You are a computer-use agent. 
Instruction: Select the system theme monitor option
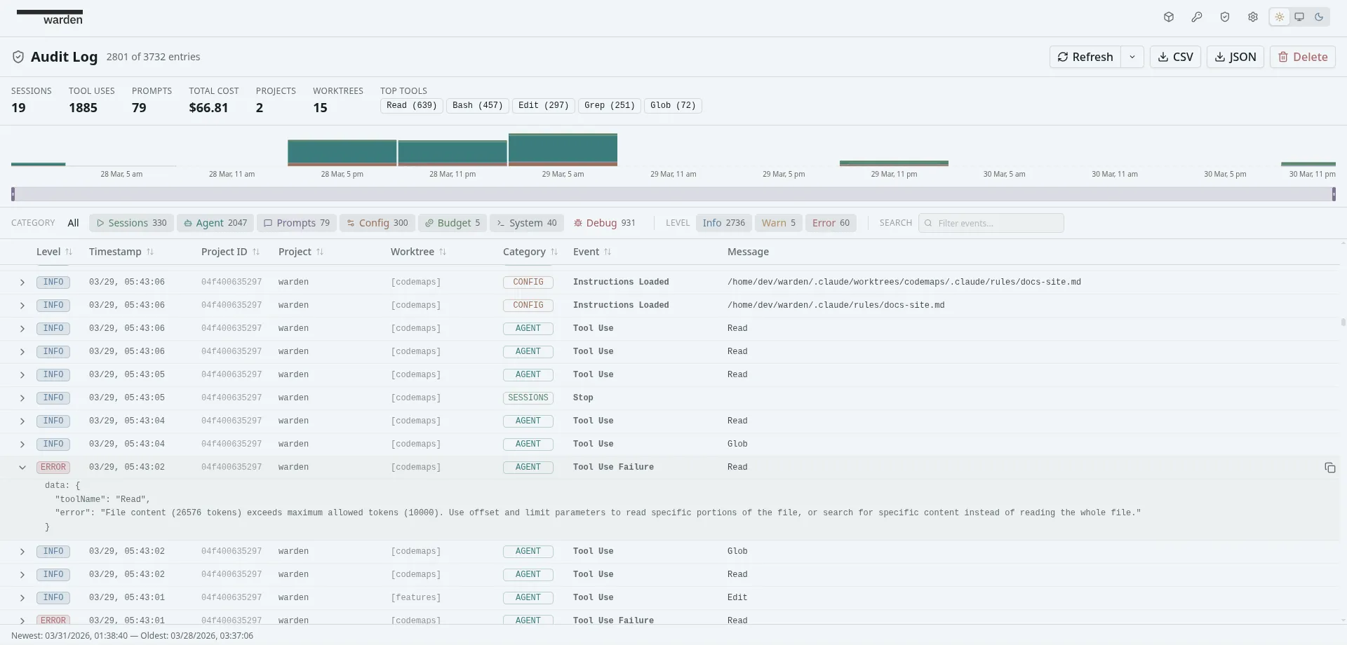[x=1299, y=18]
